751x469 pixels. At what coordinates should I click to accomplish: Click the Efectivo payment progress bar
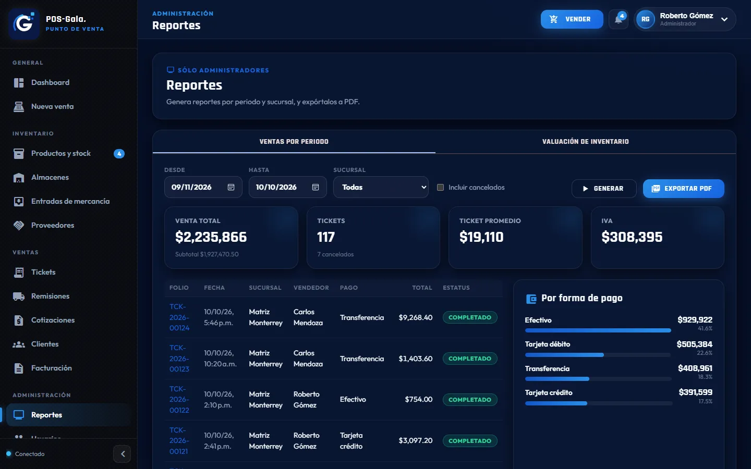[598, 330]
